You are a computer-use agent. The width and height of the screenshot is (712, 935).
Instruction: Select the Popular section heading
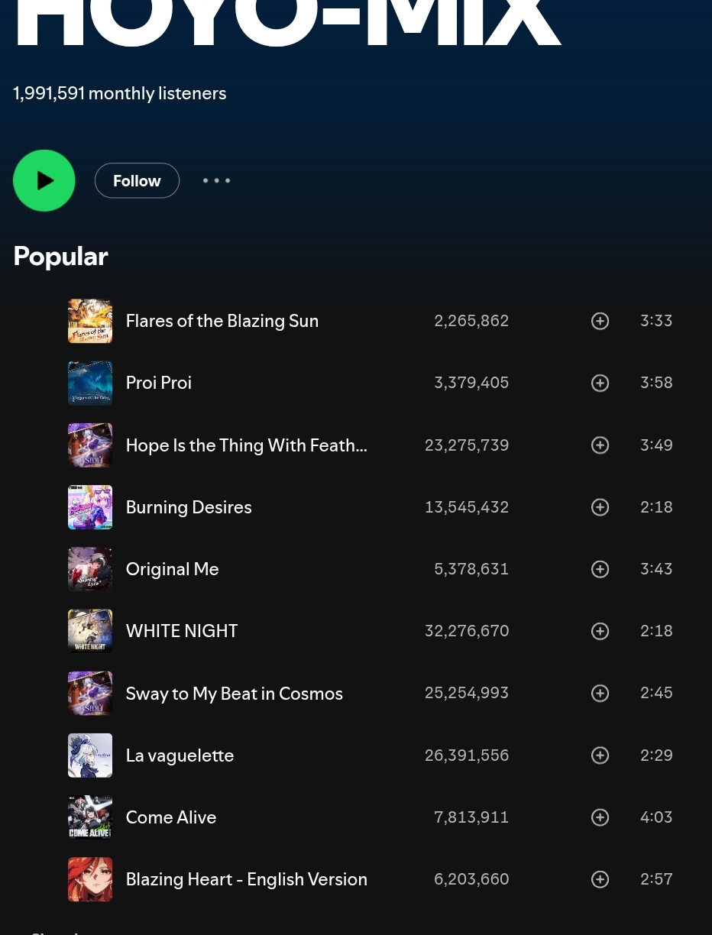[x=60, y=256]
